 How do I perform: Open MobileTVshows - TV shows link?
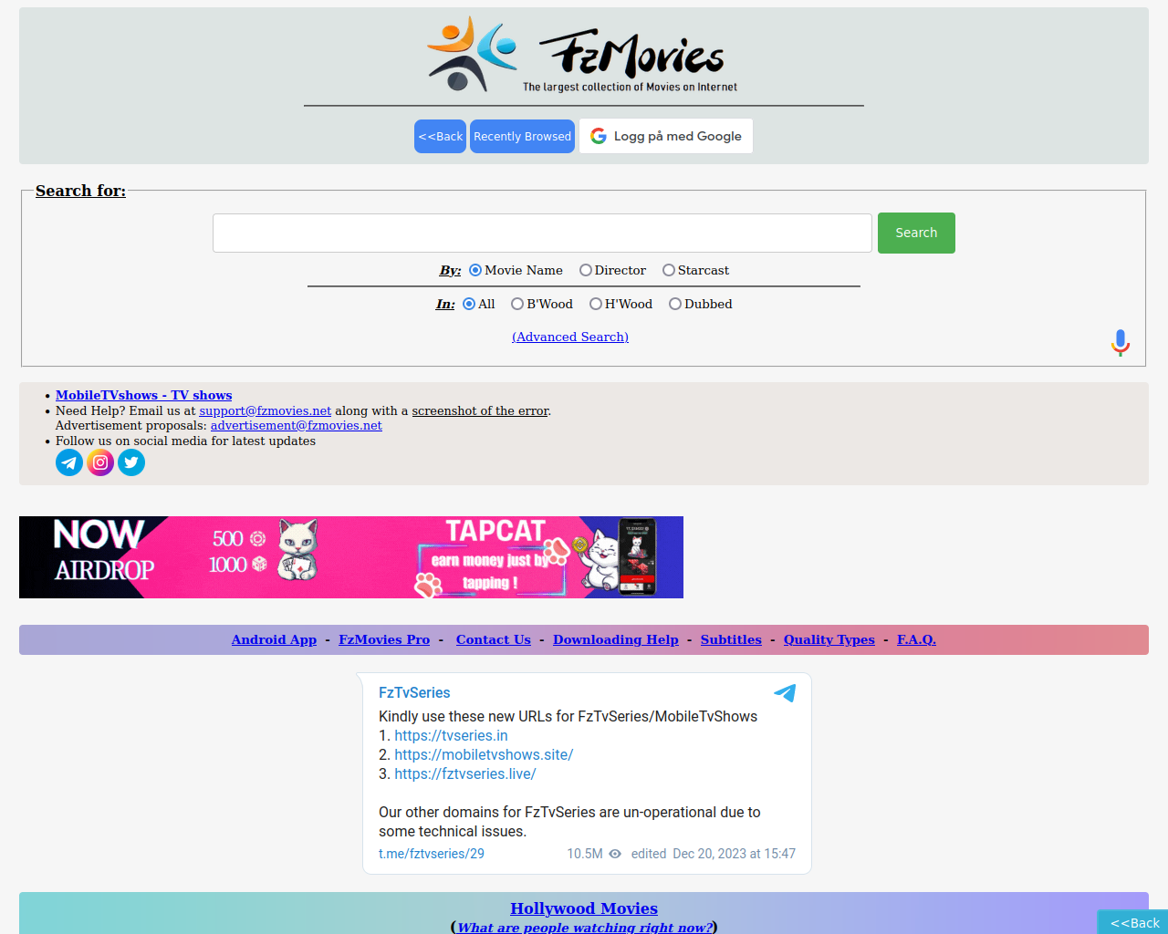click(x=143, y=395)
